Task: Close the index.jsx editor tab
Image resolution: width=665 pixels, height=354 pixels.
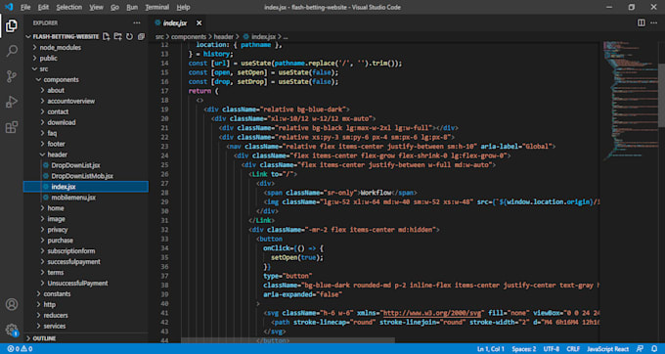Action: (199, 22)
